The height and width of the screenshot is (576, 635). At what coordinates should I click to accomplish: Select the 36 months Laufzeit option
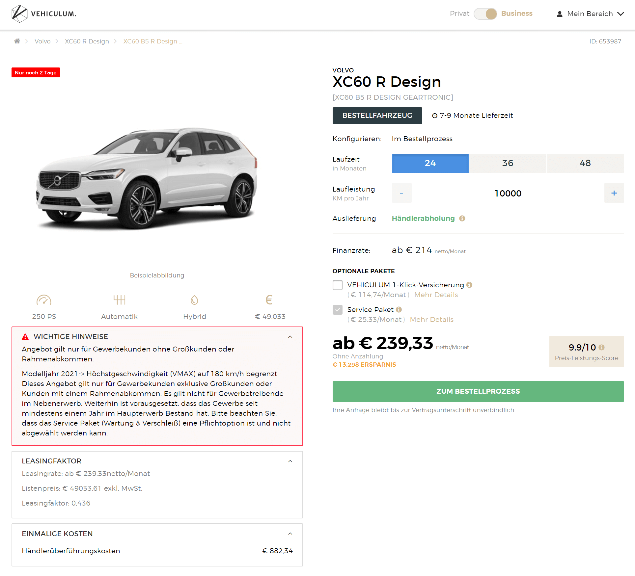tap(508, 163)
